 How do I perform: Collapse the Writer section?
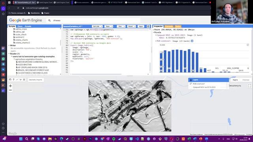[x=9, y=45]
